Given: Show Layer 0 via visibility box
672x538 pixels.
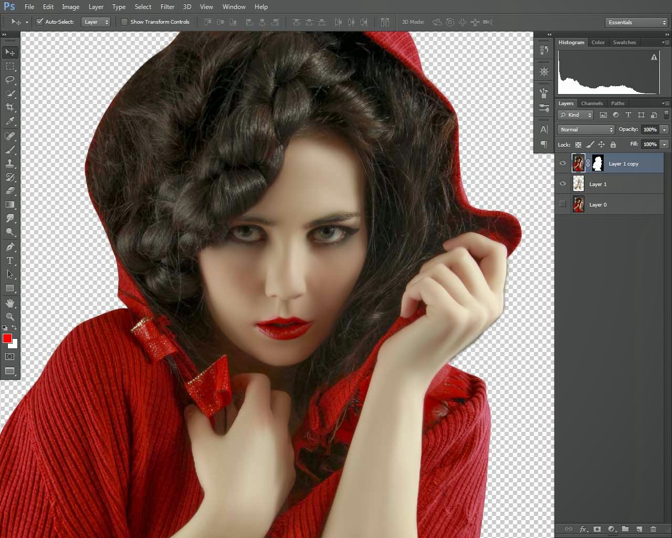Looking at the screenshot, I should [563, 204].
